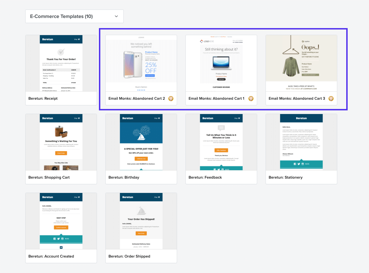This screenshot has width=369, height=273.
Task: Click the Twitter icon in Beretun Account Created footer
Action: point(58,239)
